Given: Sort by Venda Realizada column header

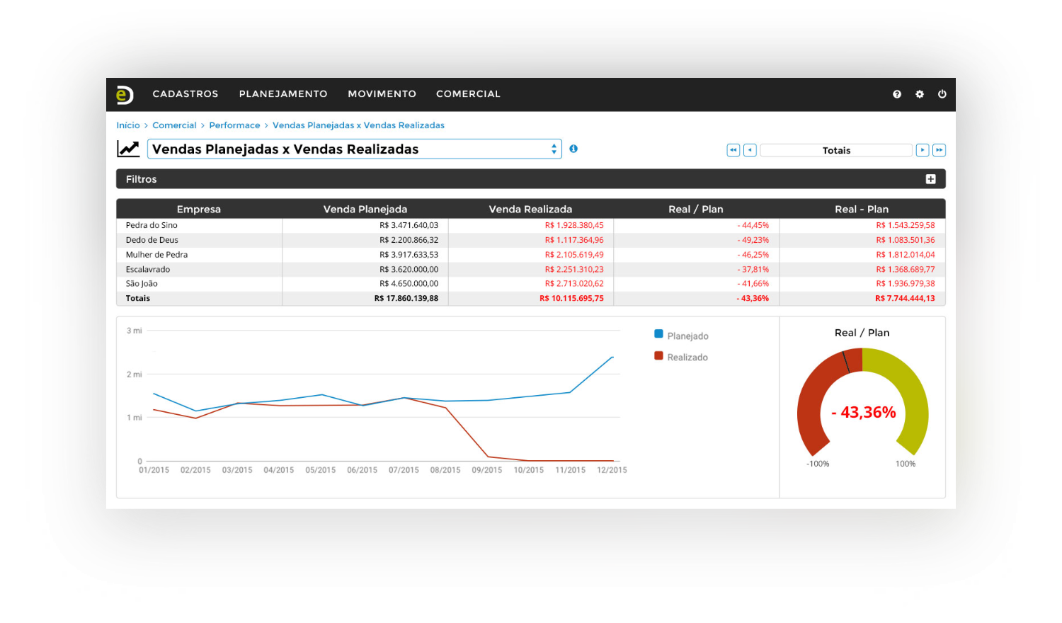Looking at the screenshot, I should [x=530, y=209].
